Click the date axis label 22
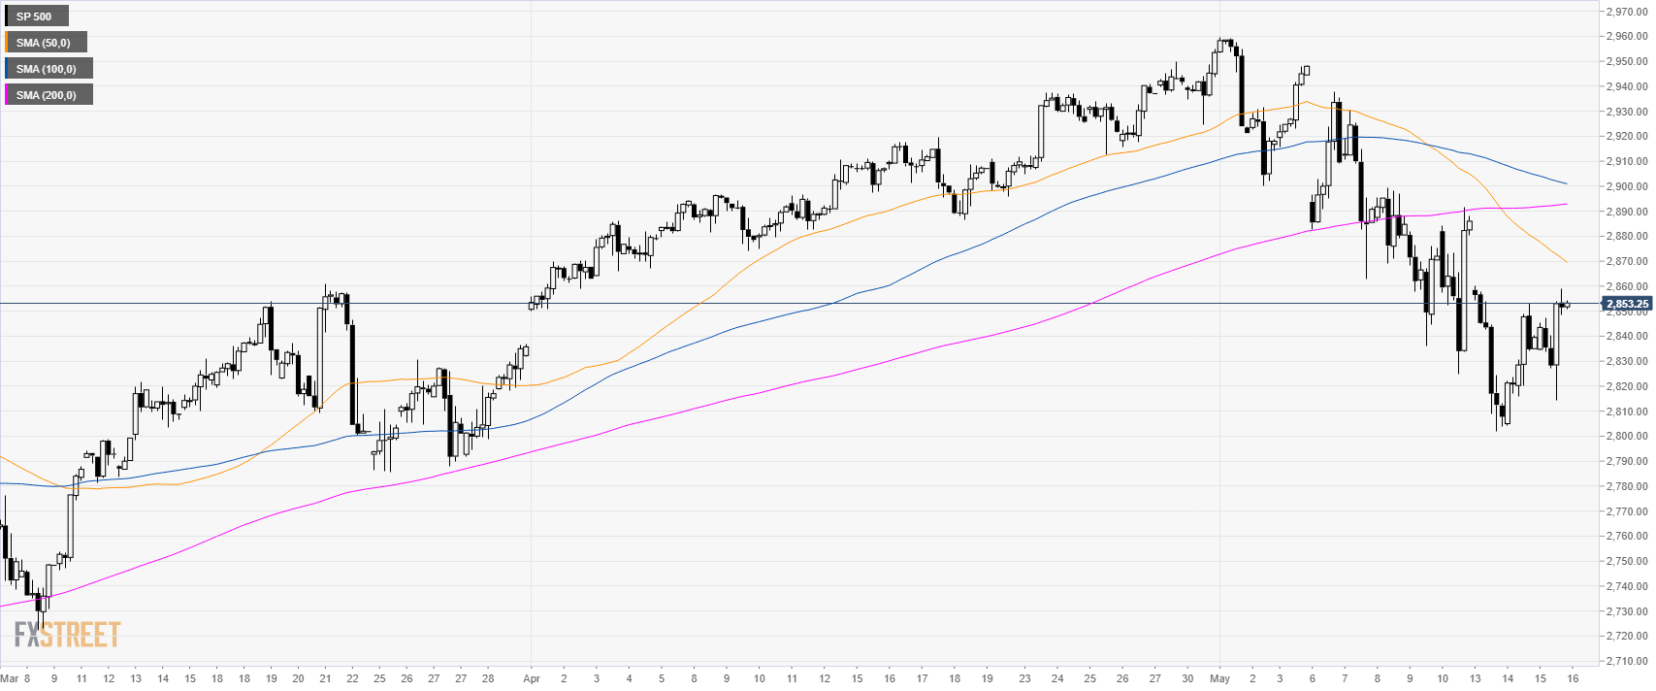This screenshot has width=1656, height=691. 352,678
